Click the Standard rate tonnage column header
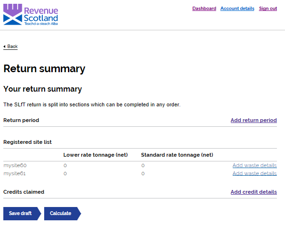Image resolution: width=285 pixels, height=226 pixels. 177,155
